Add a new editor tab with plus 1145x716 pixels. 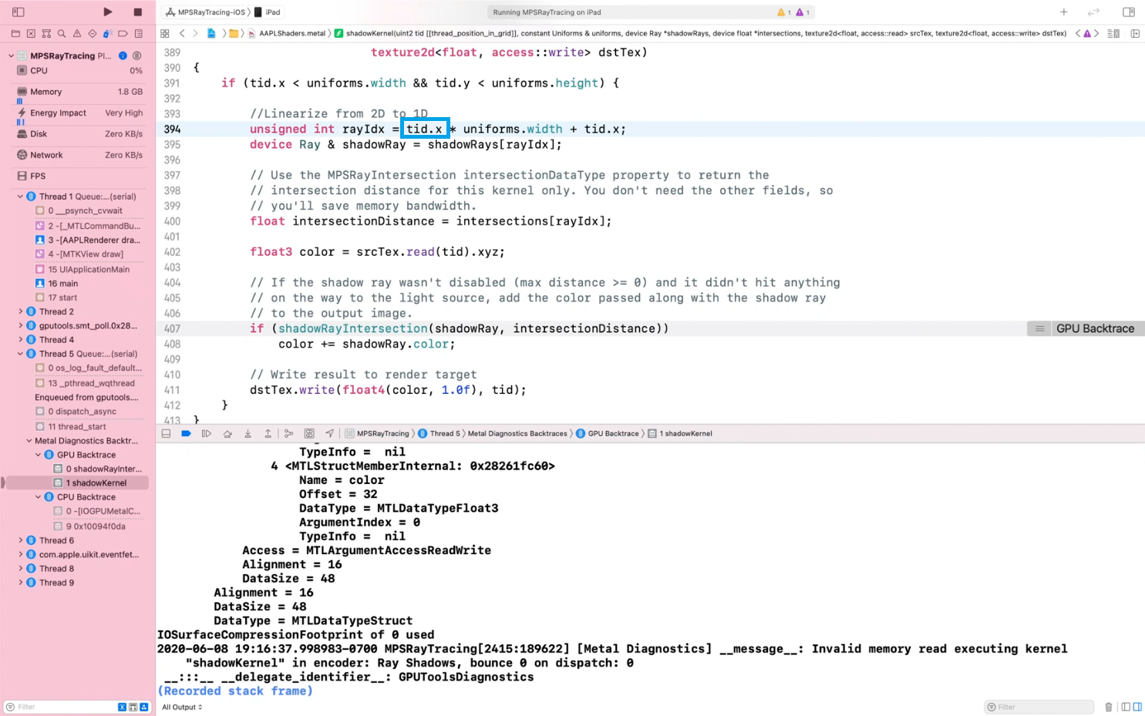click(x=1064, y=12)
